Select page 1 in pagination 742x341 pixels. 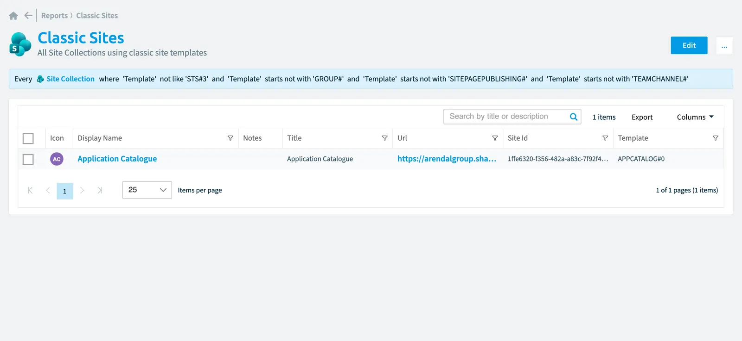[x=65, y=191]
